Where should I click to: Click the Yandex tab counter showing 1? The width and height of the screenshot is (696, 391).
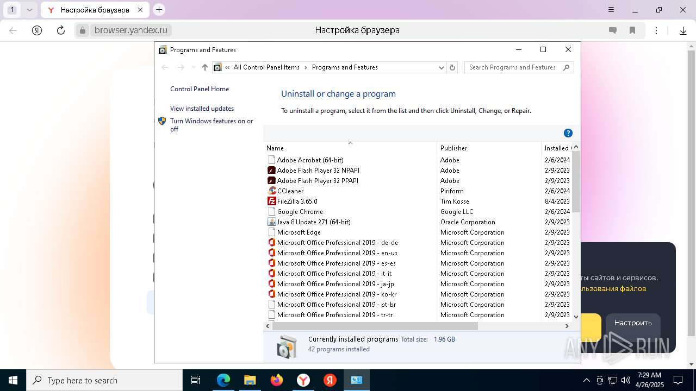click(x=12, y=10)
